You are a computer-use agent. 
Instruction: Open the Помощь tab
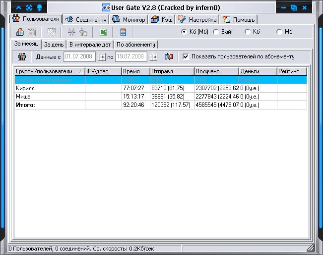[239, 19]
